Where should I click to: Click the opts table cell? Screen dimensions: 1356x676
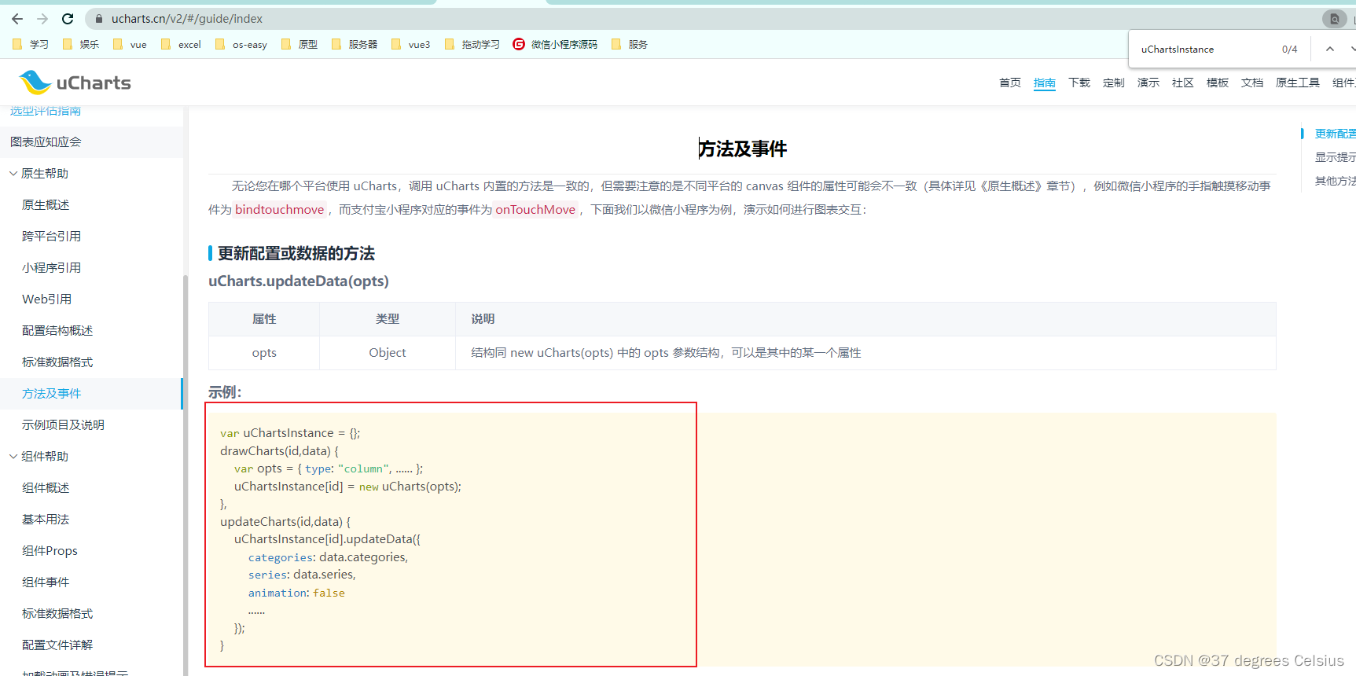tap(264, 353)
